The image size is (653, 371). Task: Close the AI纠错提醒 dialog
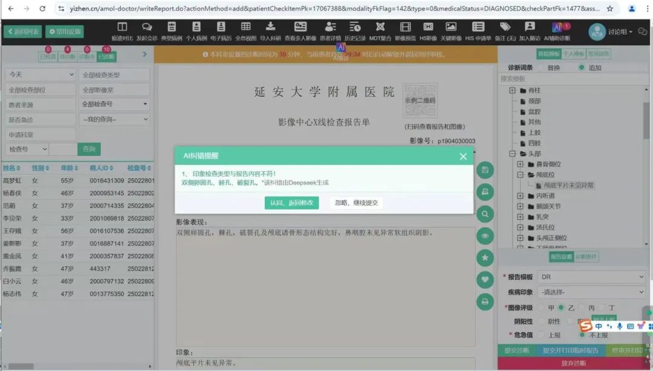coord(463,156)
